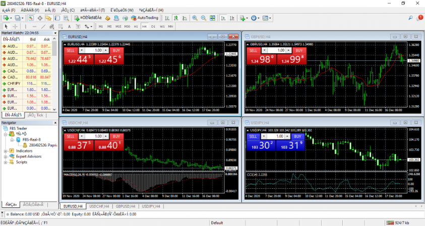Select the H1 timeframe button
The height and width of the screenshot is (226, 425).
136,26
